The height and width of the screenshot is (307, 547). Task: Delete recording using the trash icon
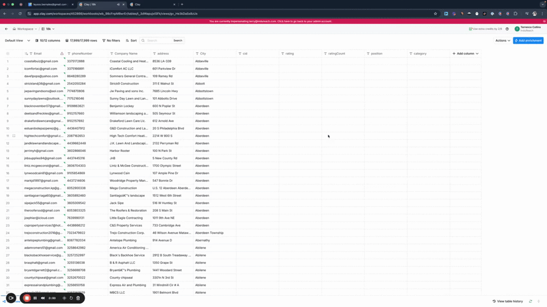(78, 298)
